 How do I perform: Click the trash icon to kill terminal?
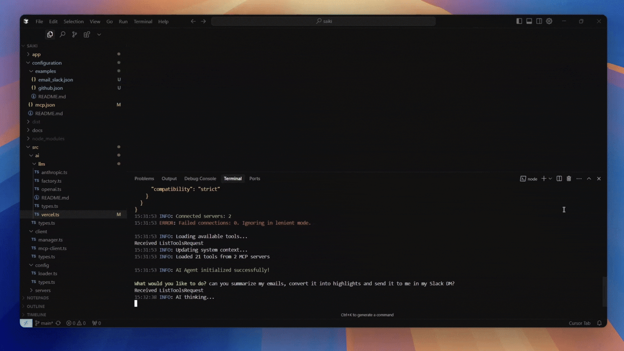568,179
